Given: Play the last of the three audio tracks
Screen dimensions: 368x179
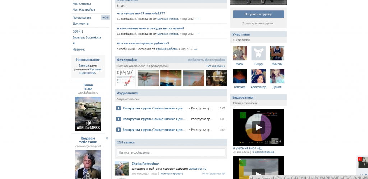Looking at the screenshot, I should (119, 129).
